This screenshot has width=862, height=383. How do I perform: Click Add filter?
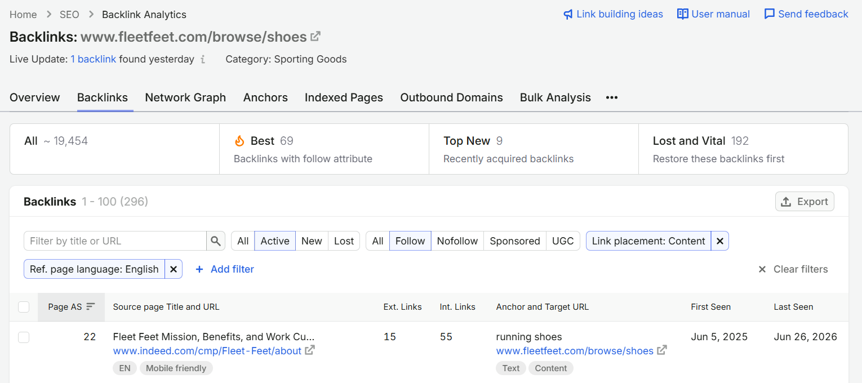(224, 269)
